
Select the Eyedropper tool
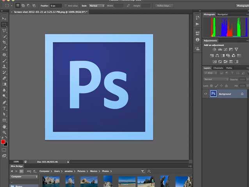coord(4,48)
